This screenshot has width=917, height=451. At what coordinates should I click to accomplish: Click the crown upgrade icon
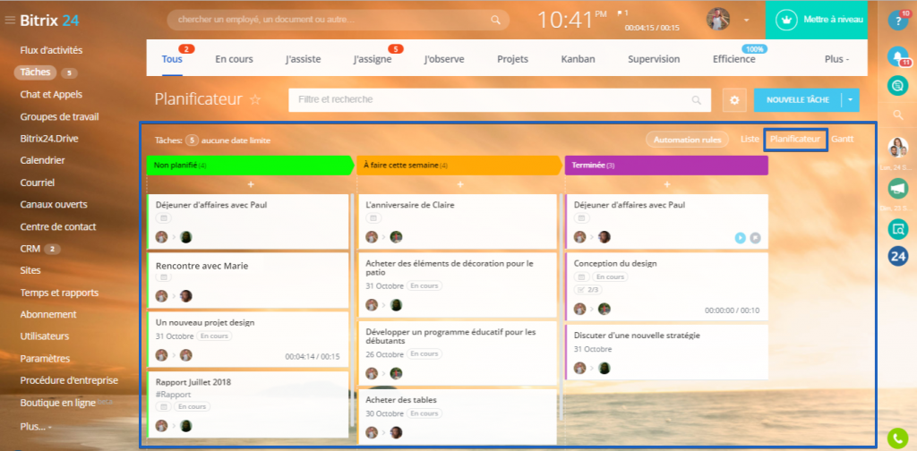[786, 20]
